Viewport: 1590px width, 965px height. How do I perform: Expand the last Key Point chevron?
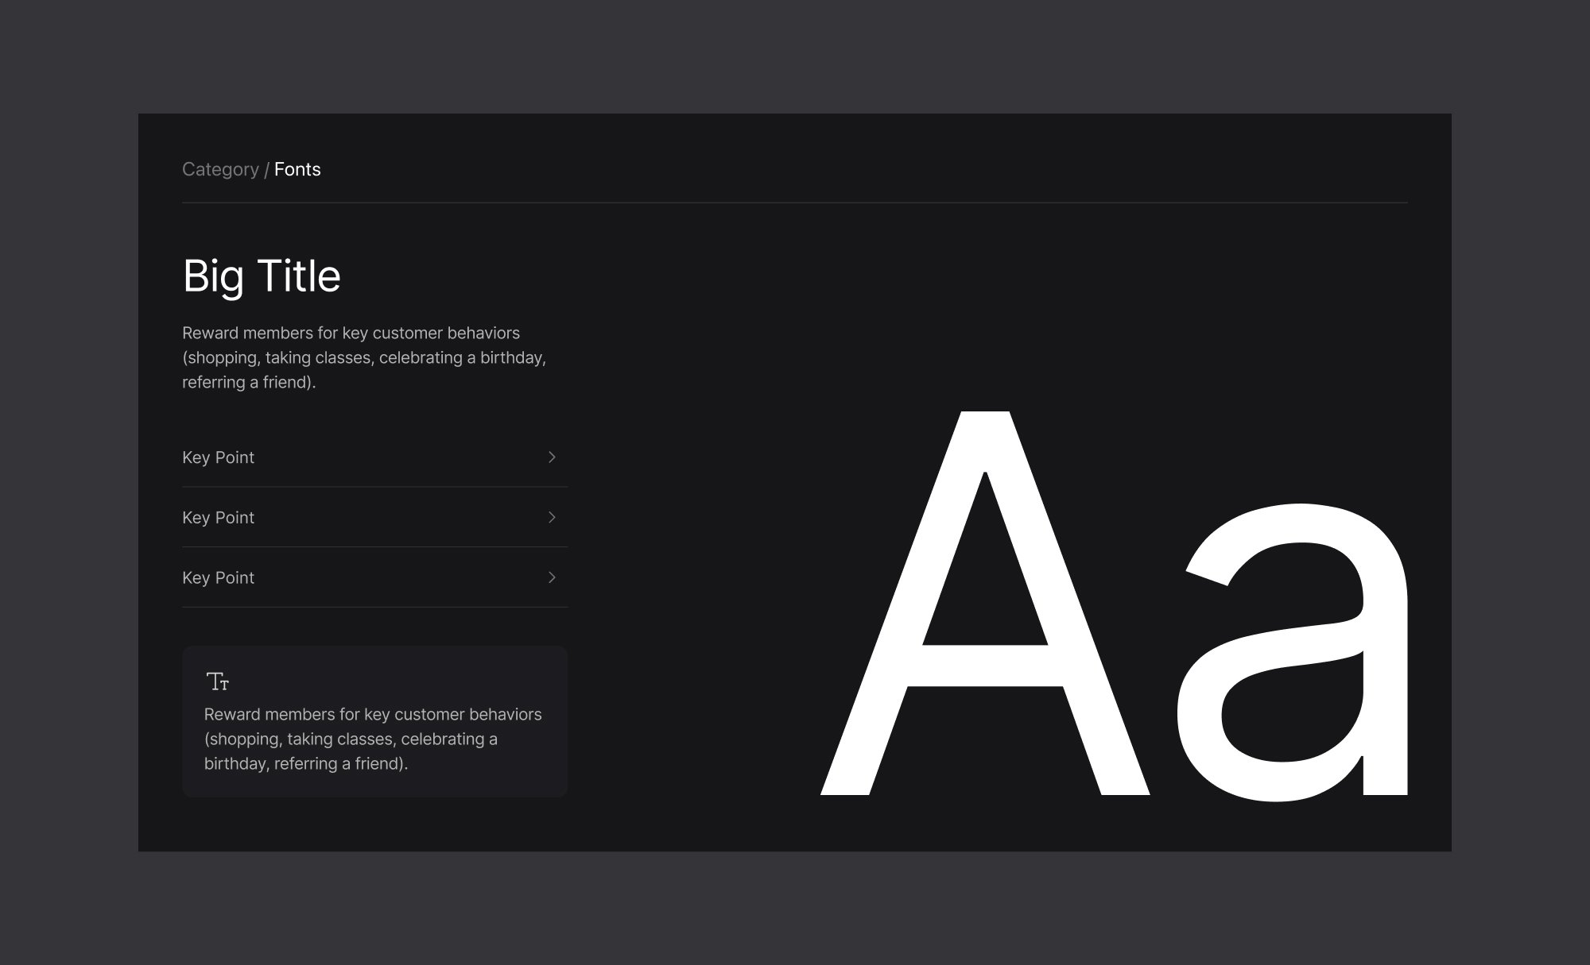tap(552, 578)
